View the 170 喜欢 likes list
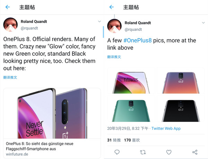 pos(132,140)
